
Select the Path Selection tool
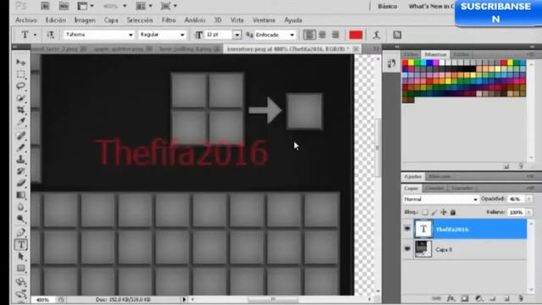point(21,256)
